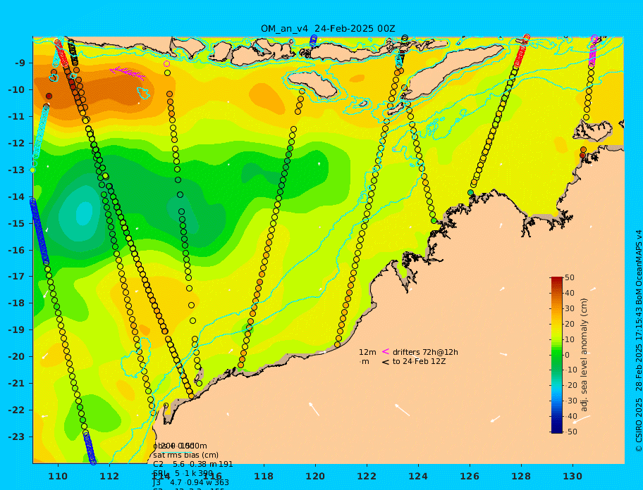Click the longitude axis label '130'
Viewport: 643px width, 490px height.
[x=573, y=477]
